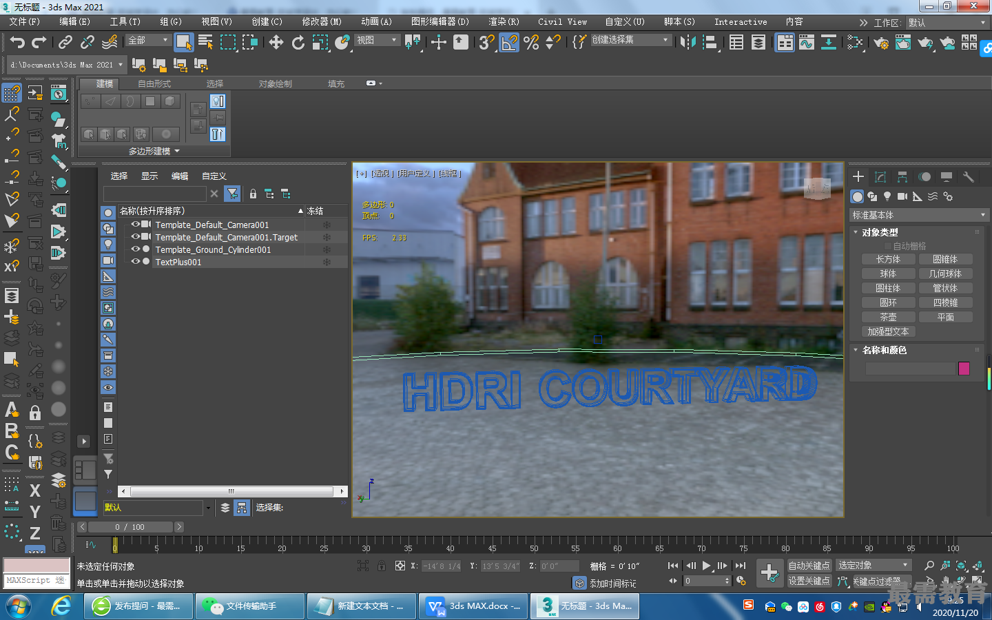This screenshot has width=992, height=620.
Task: Click the 加强型文本 button
Action: 889,331
